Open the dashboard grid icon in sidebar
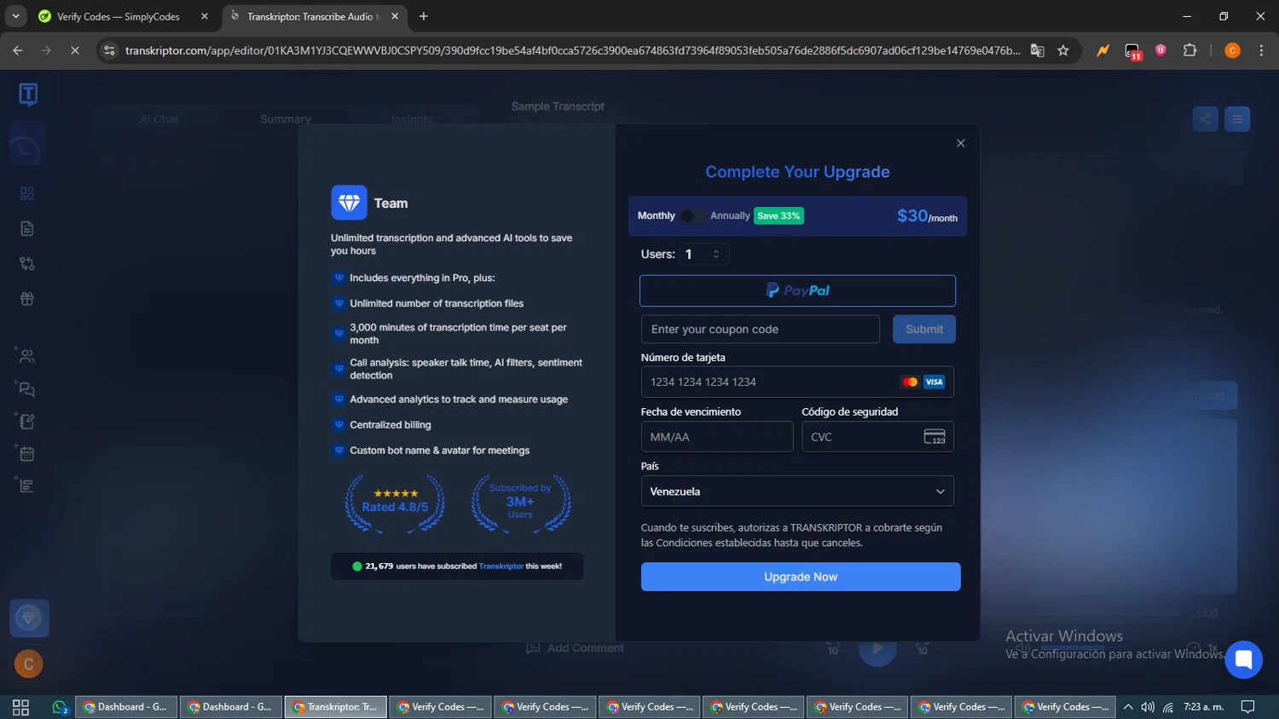The image size is (1279, 719). (x=27, y=193)
